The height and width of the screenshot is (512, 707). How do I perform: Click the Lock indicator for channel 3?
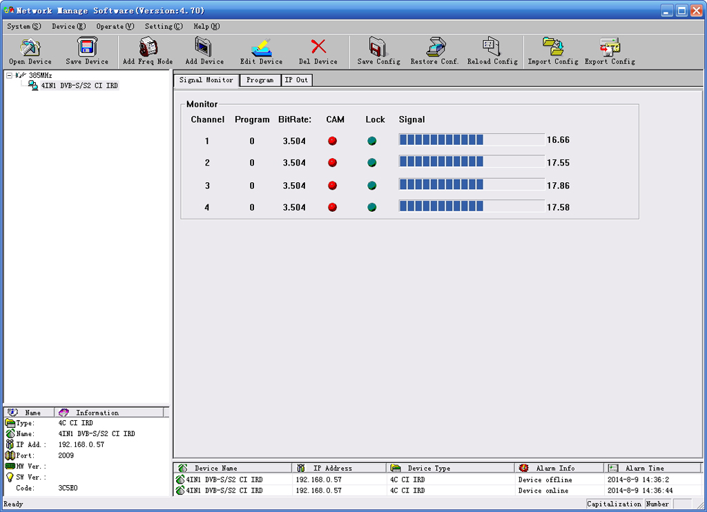(x=372, y=185)
